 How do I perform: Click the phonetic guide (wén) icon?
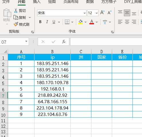point(105,22)
